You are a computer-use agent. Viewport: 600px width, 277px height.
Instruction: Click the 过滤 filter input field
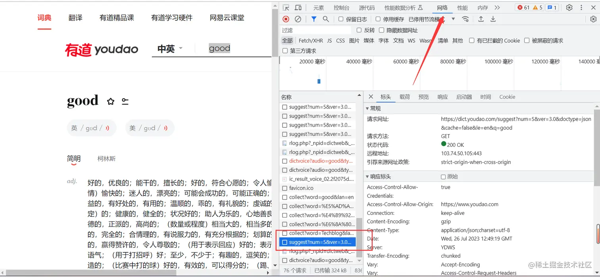(x=315, y=30)
